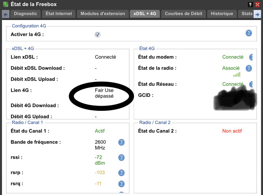This screenshot has width=263, height=195.
Task: Open help icon for rsrq value
Action: [121, 184]
